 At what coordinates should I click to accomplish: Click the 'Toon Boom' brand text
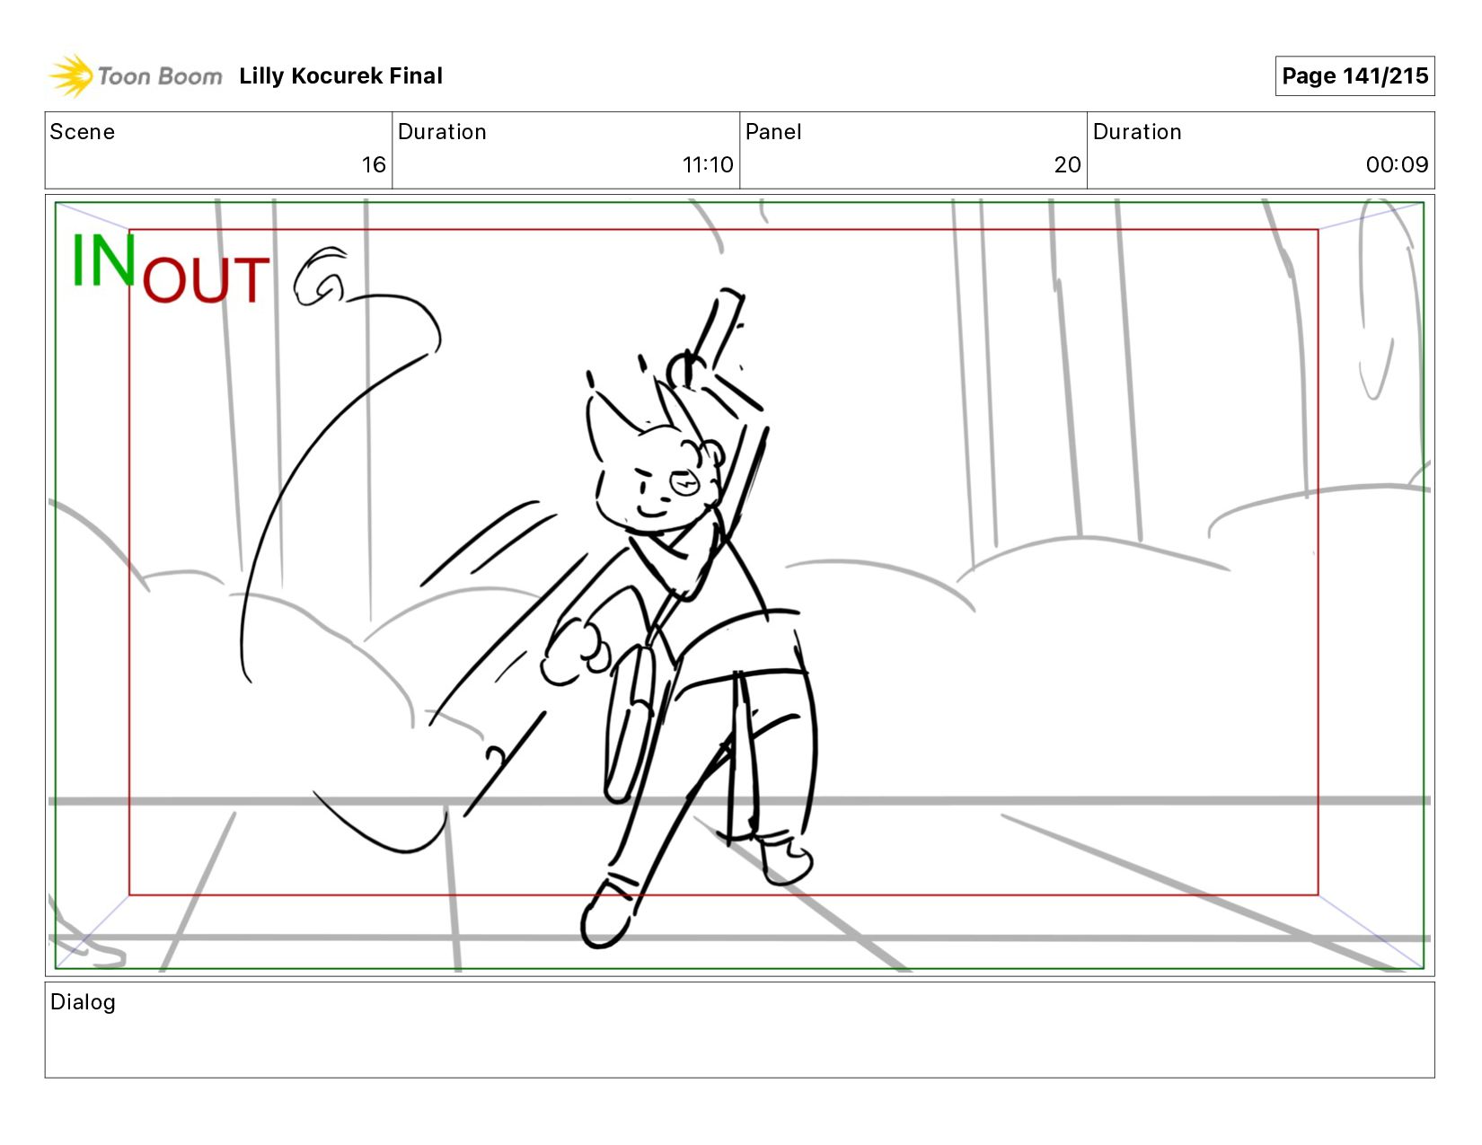coord(160,76)
